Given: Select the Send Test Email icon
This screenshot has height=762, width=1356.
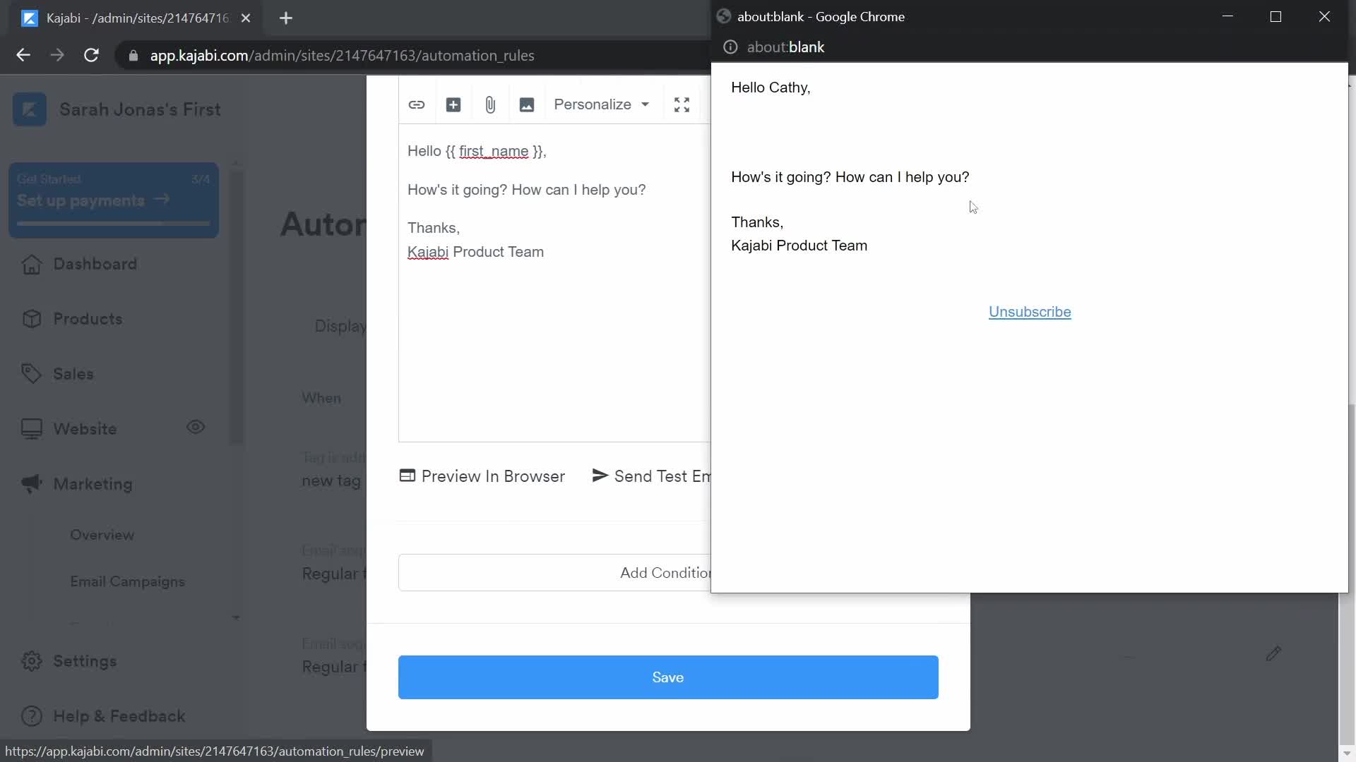Looking at the screenshot, I should 600,476.
